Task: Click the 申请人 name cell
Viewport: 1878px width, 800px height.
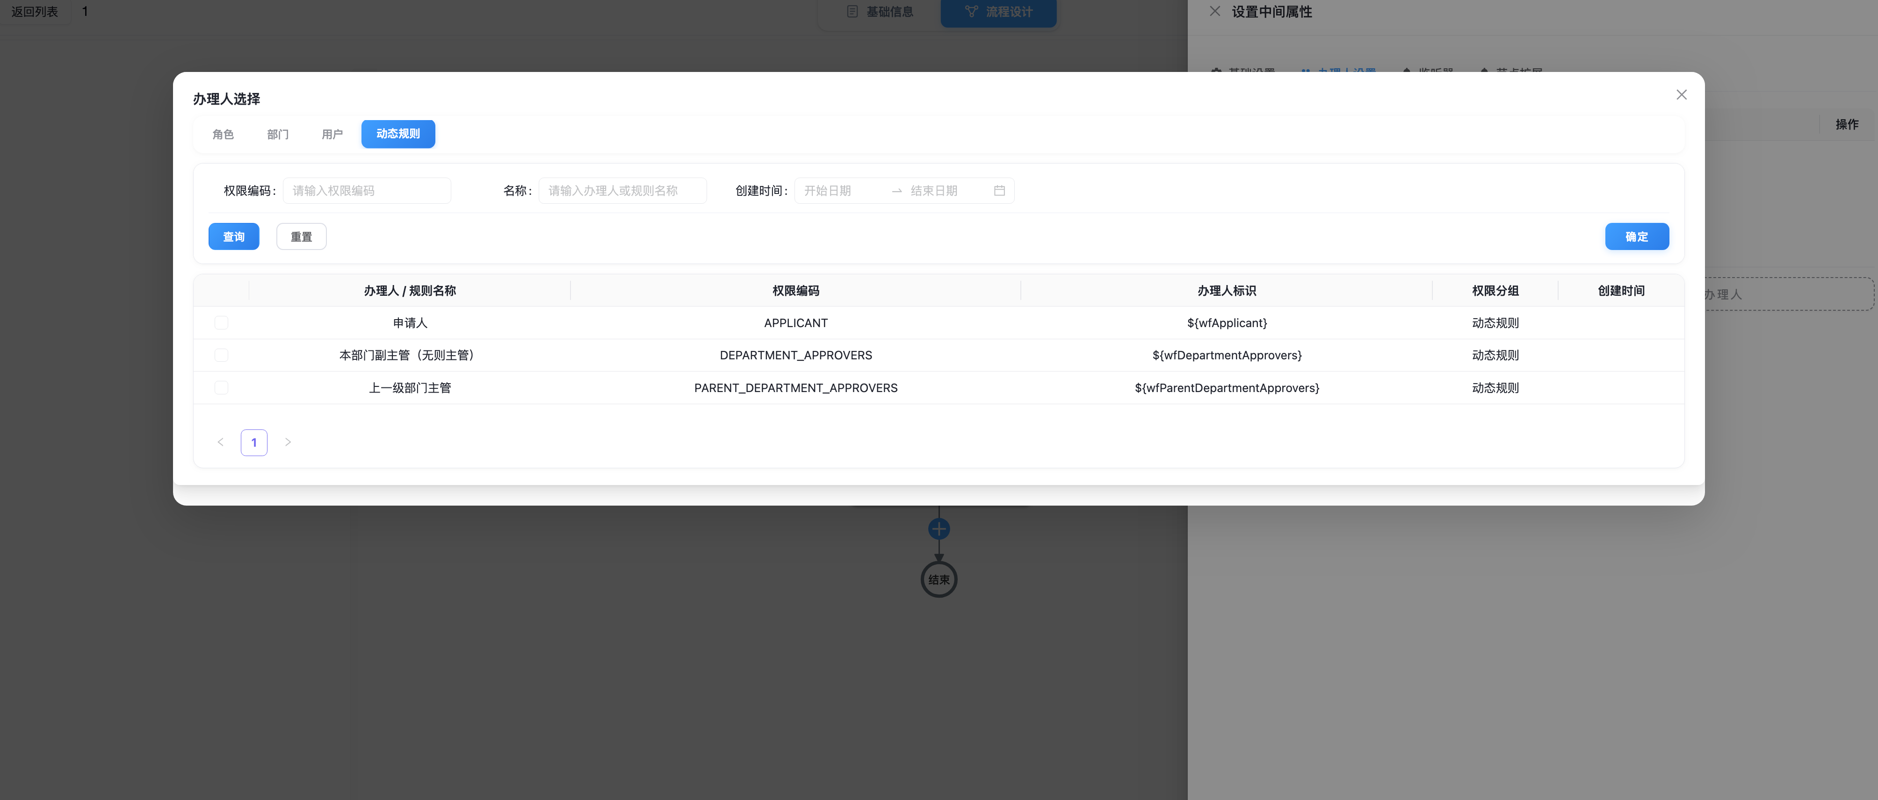Action: (x=410, y=323)
